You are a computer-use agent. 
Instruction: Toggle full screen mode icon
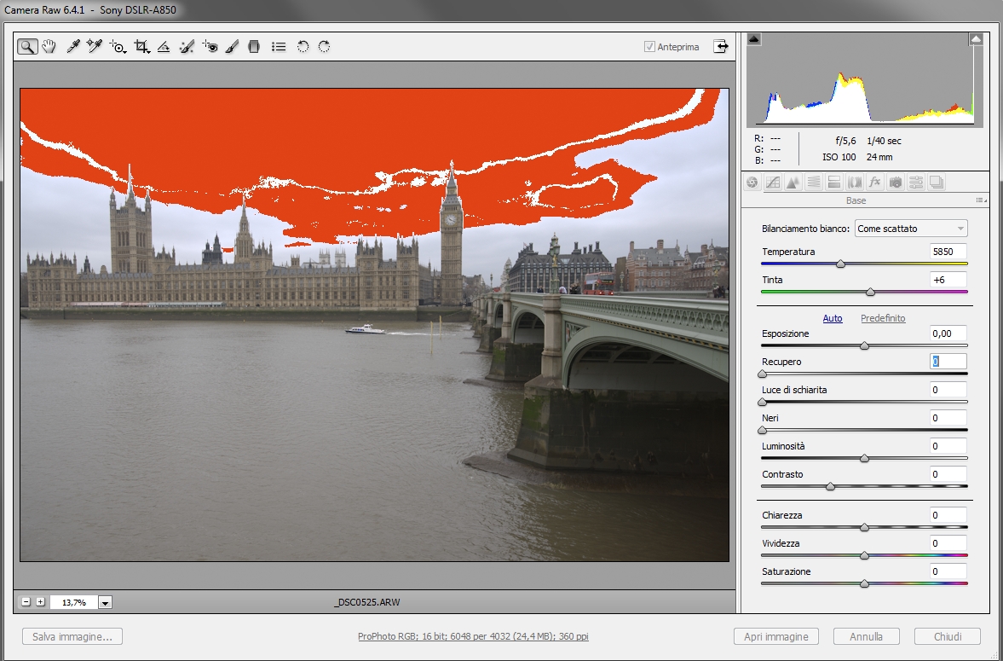pyautogui.click(x=721, y=47)
